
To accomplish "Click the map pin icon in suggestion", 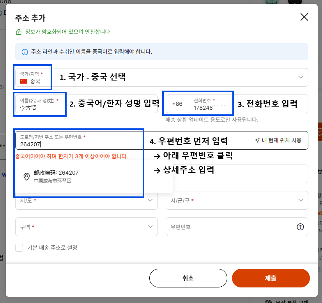I will [x=27, y=177].
